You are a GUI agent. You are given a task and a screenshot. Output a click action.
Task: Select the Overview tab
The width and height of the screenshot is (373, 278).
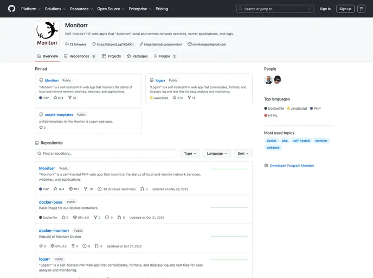point(47,56)
